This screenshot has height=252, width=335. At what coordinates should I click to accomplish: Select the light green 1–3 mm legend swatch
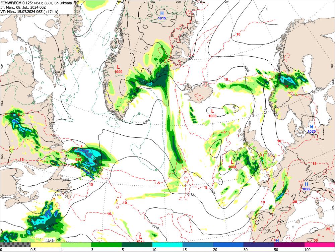click(76, 245)
